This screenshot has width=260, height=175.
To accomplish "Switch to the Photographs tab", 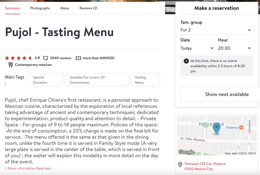I will click(40, 8).
